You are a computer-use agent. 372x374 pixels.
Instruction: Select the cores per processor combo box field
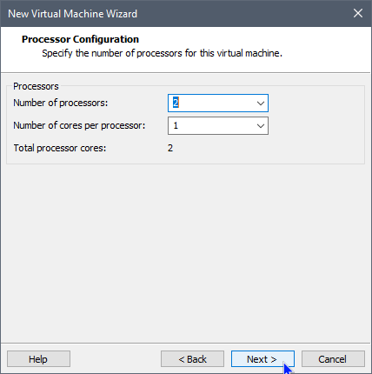pyautogui.click(x=218, y=125)
